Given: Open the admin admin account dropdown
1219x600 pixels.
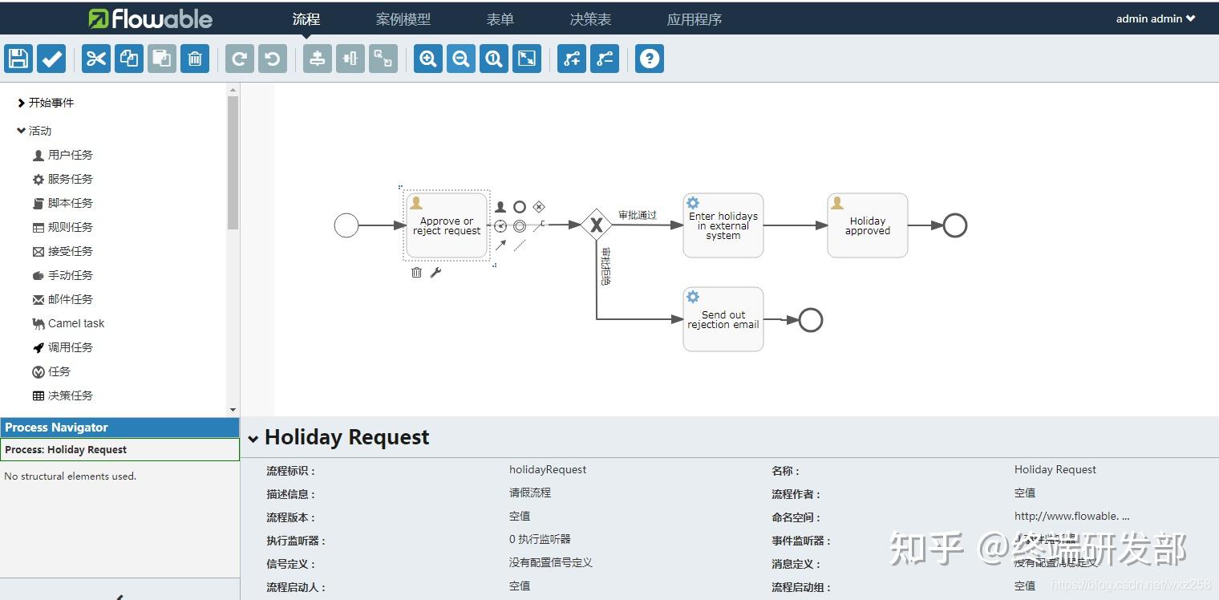Looking at the screenshot, I should coord(1155,18).
